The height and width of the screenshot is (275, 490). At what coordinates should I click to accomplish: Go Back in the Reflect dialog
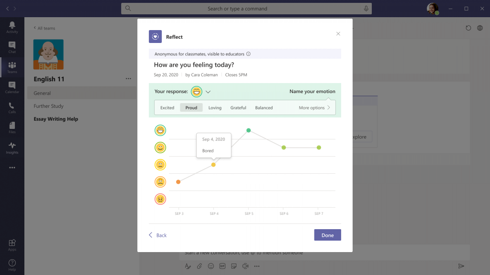tap(158, 235)
